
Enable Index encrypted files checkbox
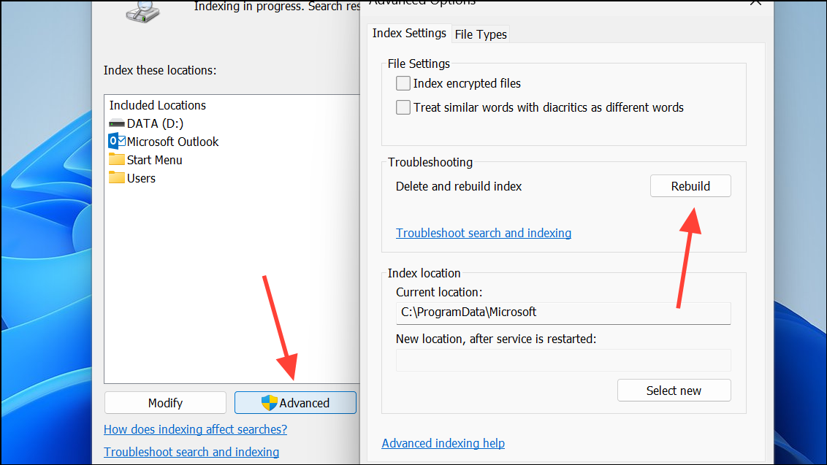point(403,83)
